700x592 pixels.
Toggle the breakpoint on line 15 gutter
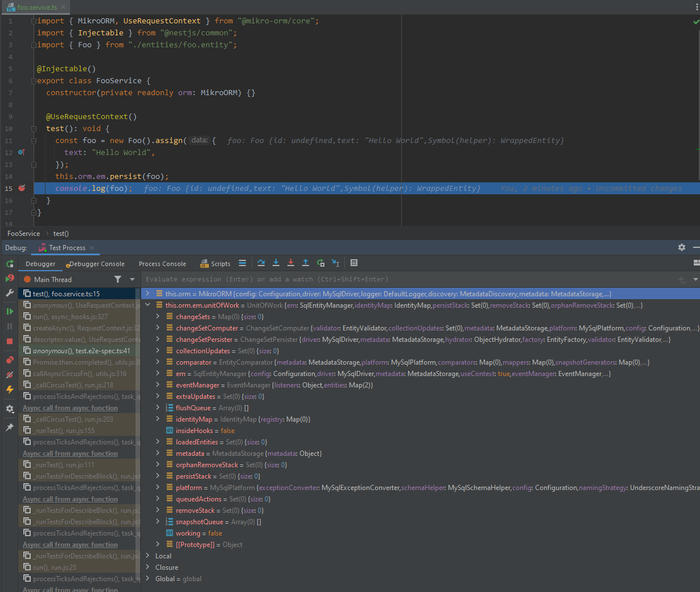click(x=22, y=188)
